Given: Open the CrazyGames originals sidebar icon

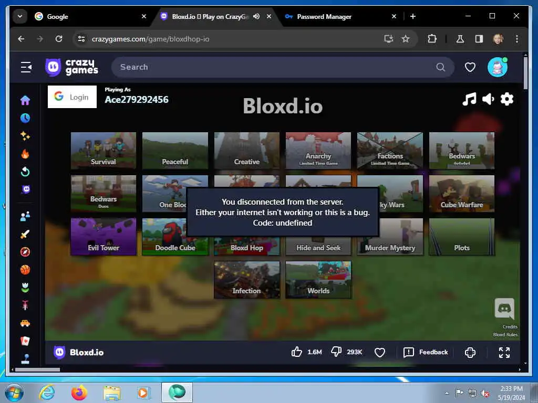Looking at the screenshot, I should pyautogui.click(x=26, y=189).
